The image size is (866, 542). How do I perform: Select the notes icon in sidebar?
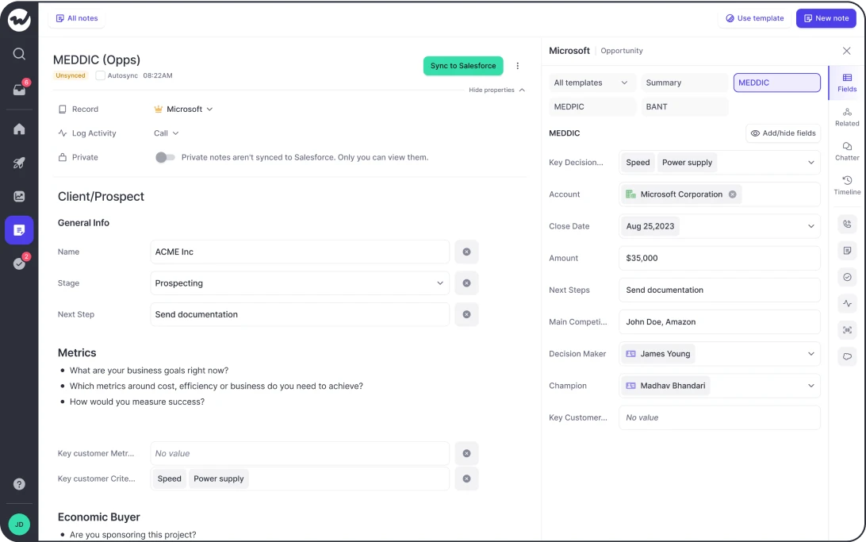coord(19,230)
